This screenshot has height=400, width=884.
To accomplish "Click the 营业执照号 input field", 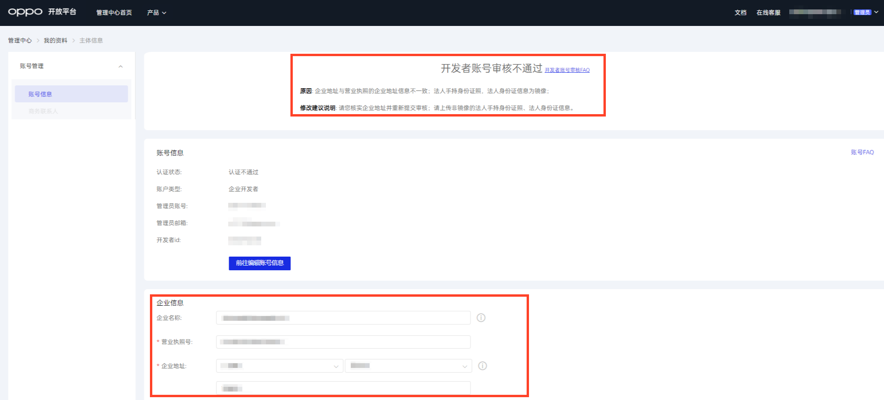I will click(343, 342).
